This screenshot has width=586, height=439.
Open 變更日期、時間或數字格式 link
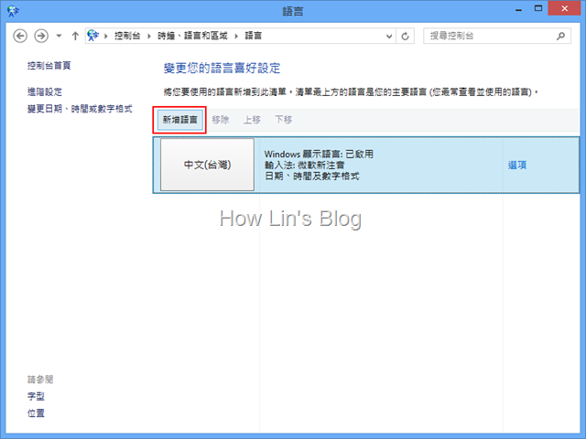pyautogui.click(x=80, y=109)
